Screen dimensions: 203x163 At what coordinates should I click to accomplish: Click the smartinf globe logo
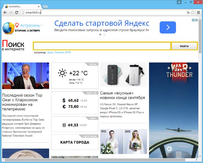pyautogui.click(x=8, y=28)
